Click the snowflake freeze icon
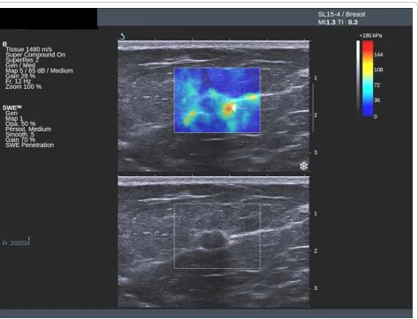 tap(303, 166)
